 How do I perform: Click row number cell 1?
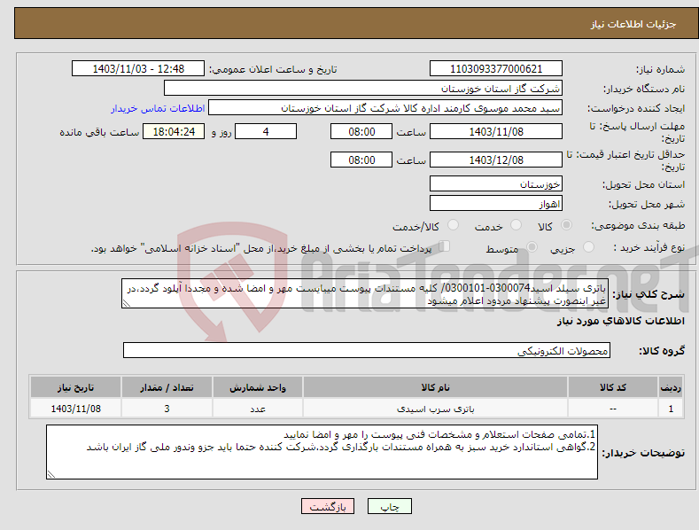(671, 409)
